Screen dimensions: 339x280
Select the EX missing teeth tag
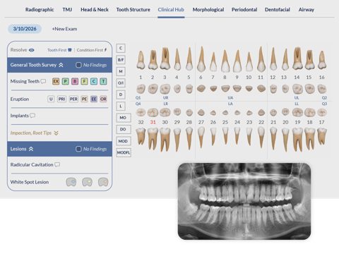click(x=56, y=82)
